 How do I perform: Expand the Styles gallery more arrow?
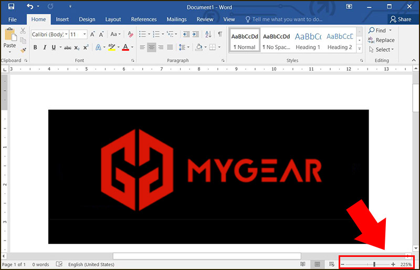360,49
